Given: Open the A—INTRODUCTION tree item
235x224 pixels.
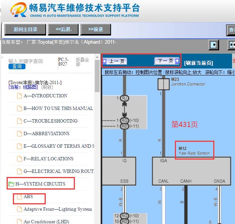Looking at the screenshot, I should 45,96.
